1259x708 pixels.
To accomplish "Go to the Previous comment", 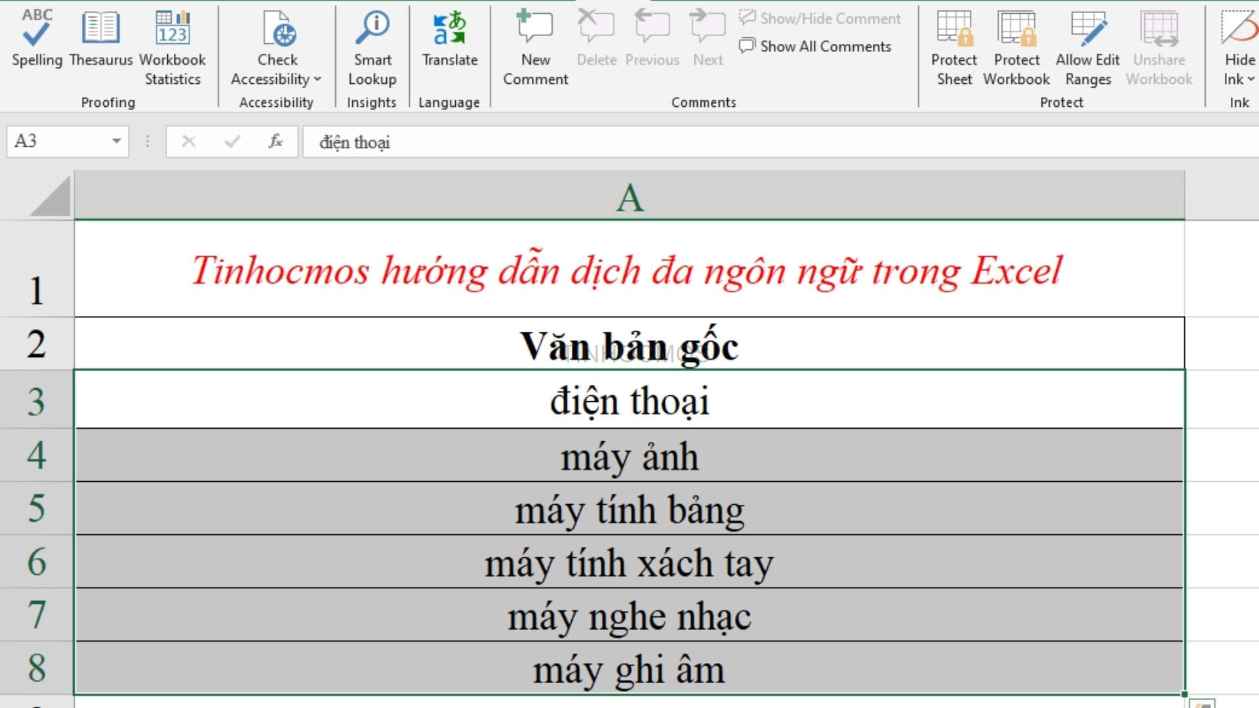I will [652, 39].
